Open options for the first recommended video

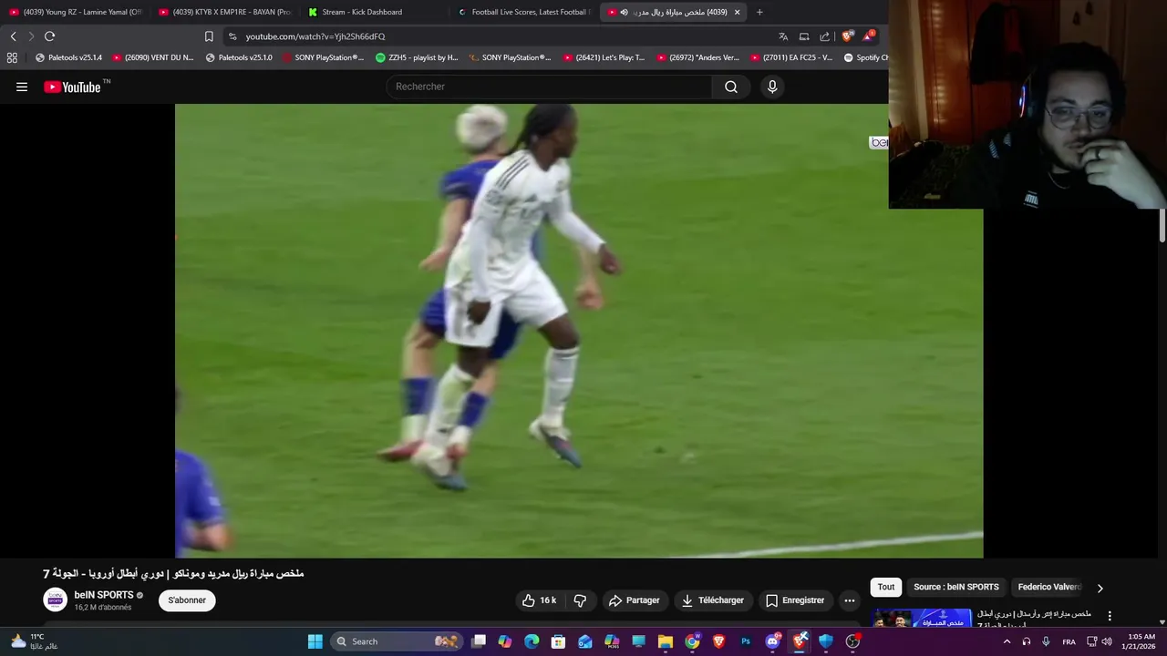coord(1110,616)
